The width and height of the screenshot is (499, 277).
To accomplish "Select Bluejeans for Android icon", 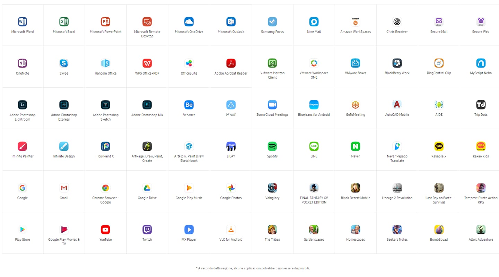I will coord(314,105).
